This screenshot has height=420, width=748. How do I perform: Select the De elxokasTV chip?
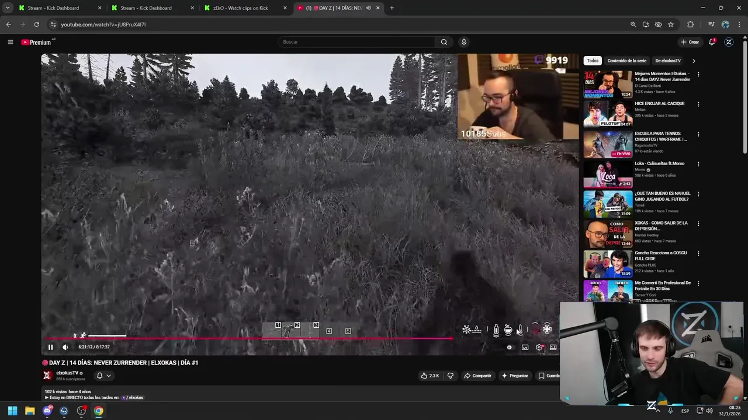coord(668,61)
